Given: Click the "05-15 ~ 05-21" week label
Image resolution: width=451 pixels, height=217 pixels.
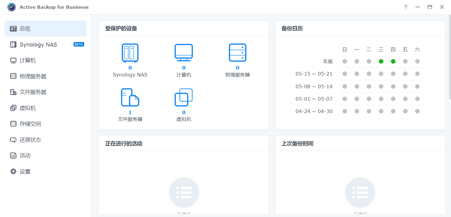Looking at the screenshot, I should [314, 74].
